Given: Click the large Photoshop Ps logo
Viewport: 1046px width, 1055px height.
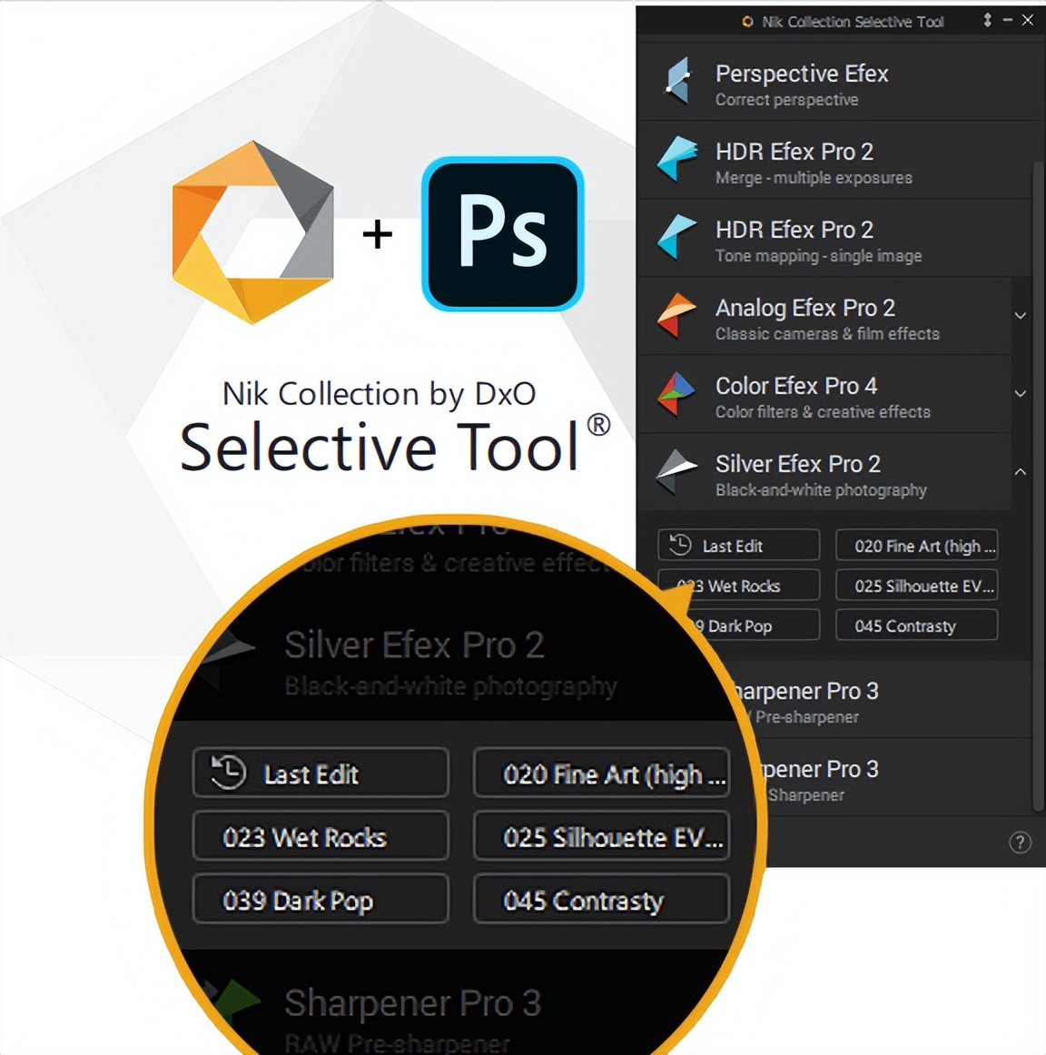Looking at the screenshot, I should (x=502, y=234).
